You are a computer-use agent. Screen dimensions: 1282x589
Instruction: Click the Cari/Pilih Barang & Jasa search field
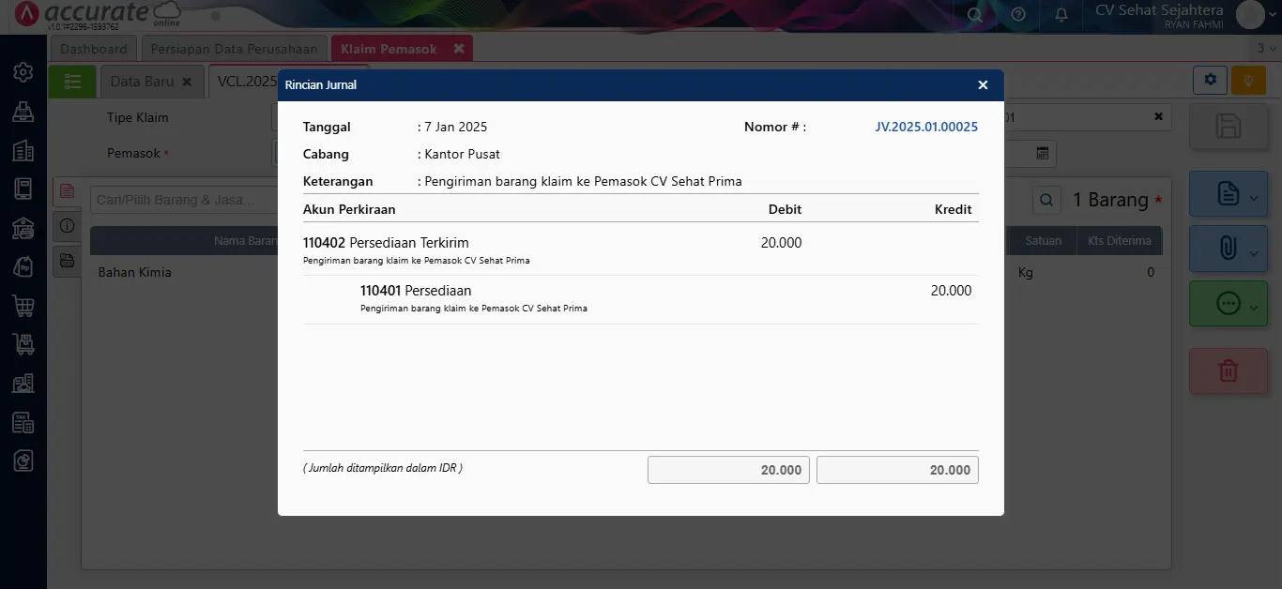[183, 200]
